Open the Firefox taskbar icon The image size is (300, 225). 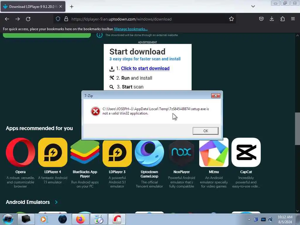click(x=81, y=219)
